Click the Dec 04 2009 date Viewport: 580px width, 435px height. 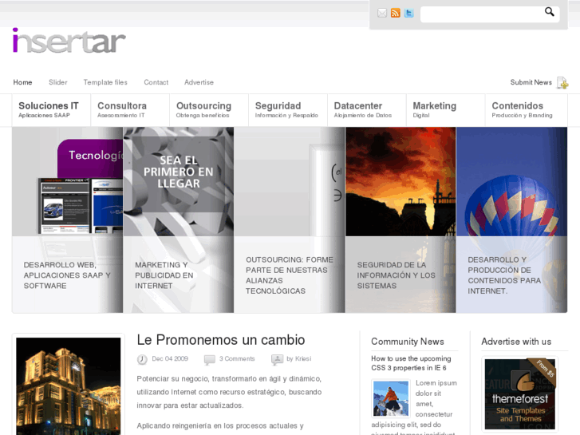pos(170,358)
